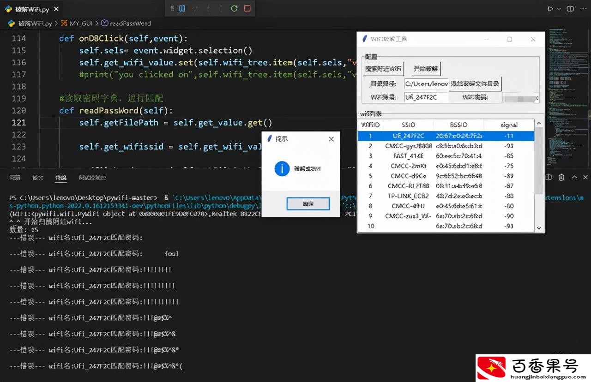Select the CMCC-RL2T88 wifi row
The width and height of the screenshot is (591, 382).
(446, 186)
